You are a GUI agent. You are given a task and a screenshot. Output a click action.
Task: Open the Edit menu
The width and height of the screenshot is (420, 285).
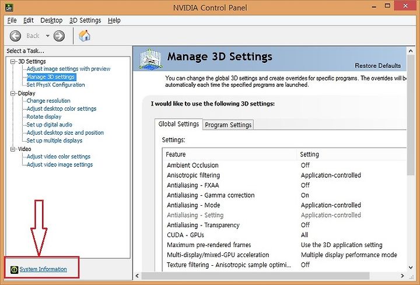[29, 20]
